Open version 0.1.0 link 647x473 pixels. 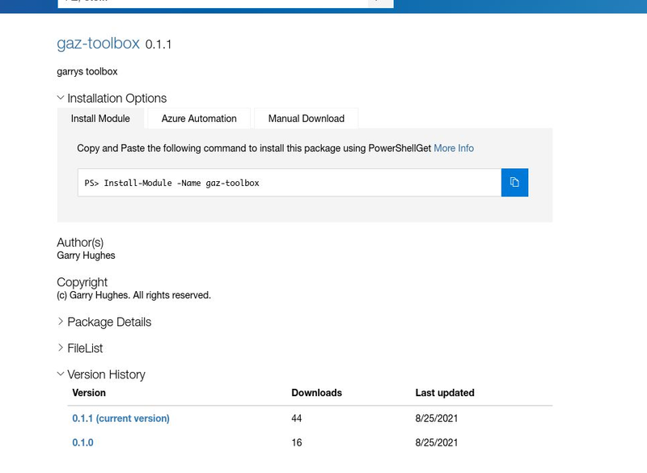[x=83, y=442]
